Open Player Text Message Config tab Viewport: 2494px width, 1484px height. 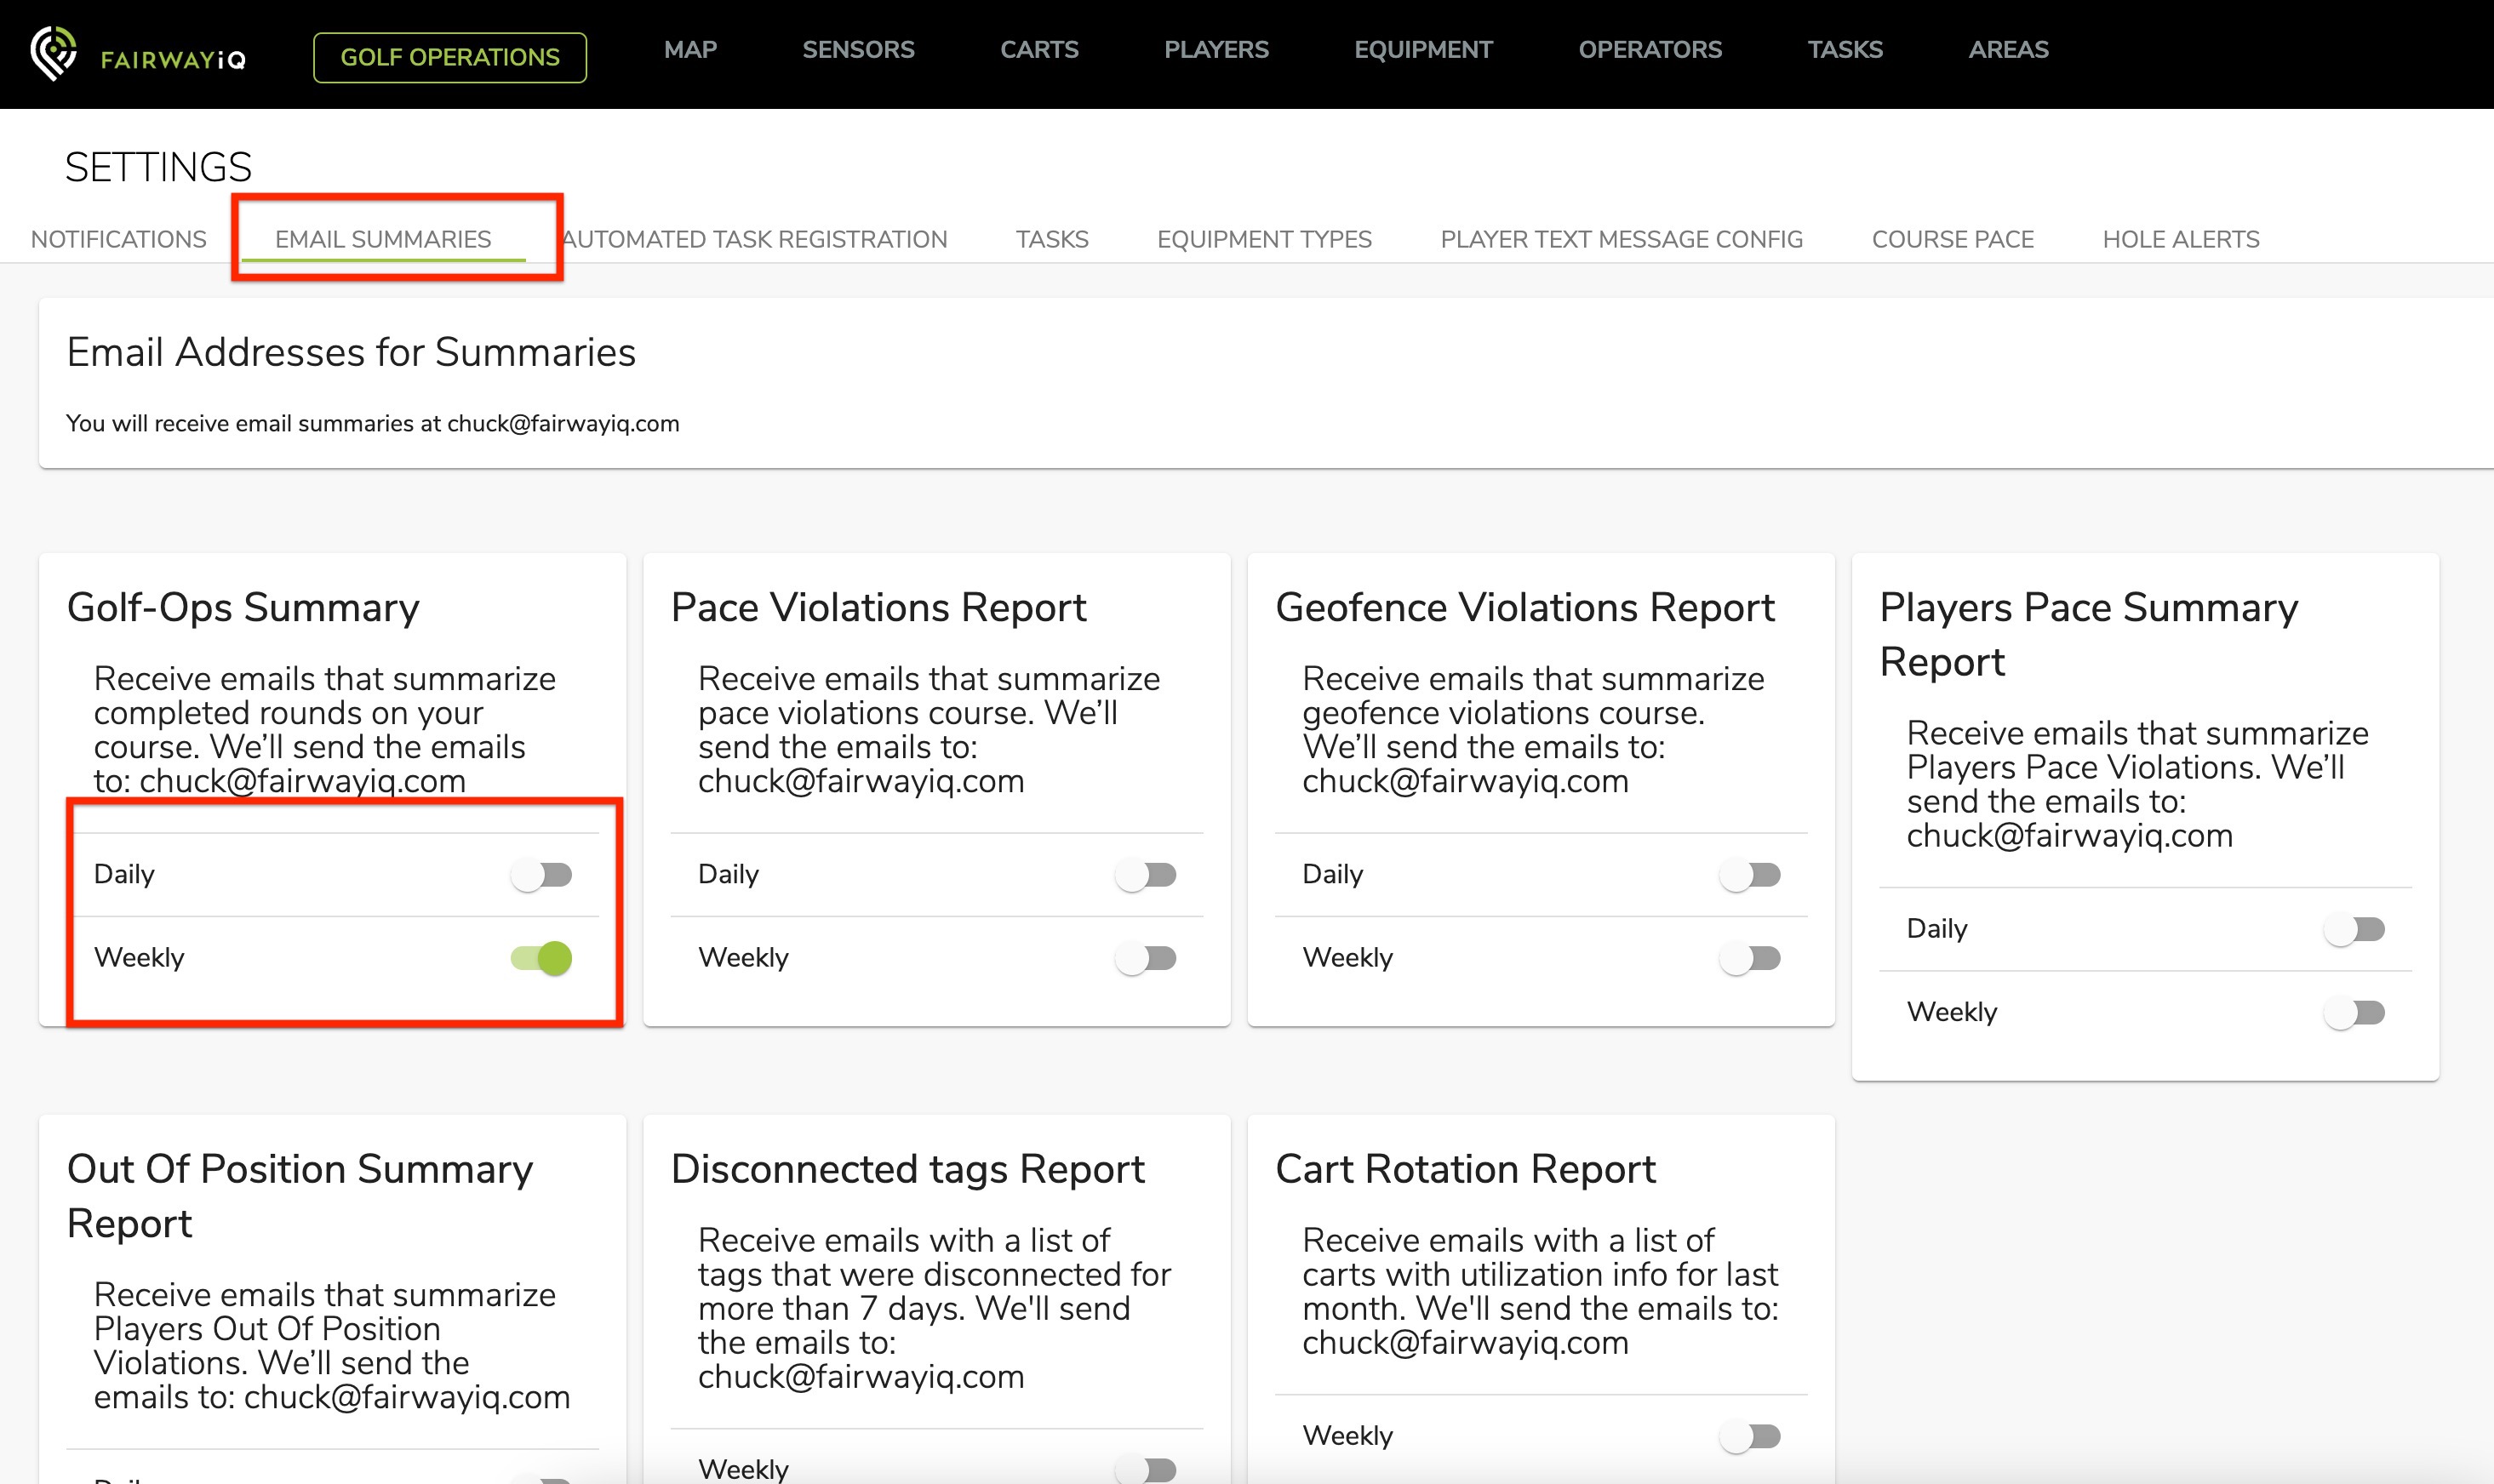(1621, 239)
